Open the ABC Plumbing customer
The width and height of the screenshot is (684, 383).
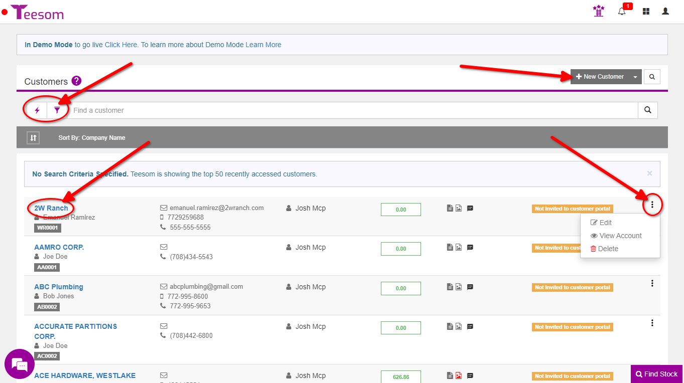59,287
